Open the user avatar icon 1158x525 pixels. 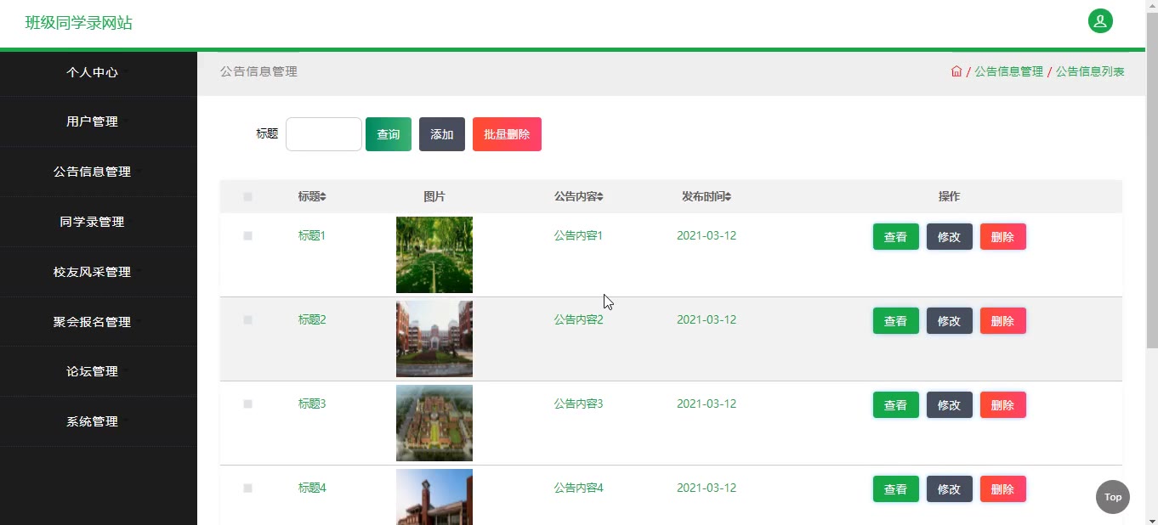1100,21
